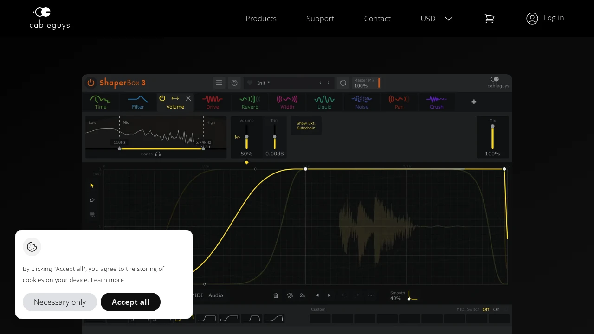Click the Smooth 40% control
The image size is (594, 334).
tap(403, 296)
